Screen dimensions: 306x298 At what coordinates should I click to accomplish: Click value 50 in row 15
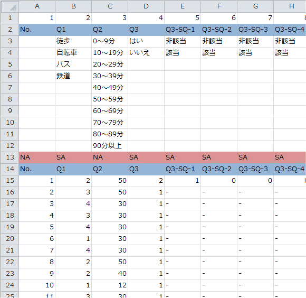tap(110, 181)
